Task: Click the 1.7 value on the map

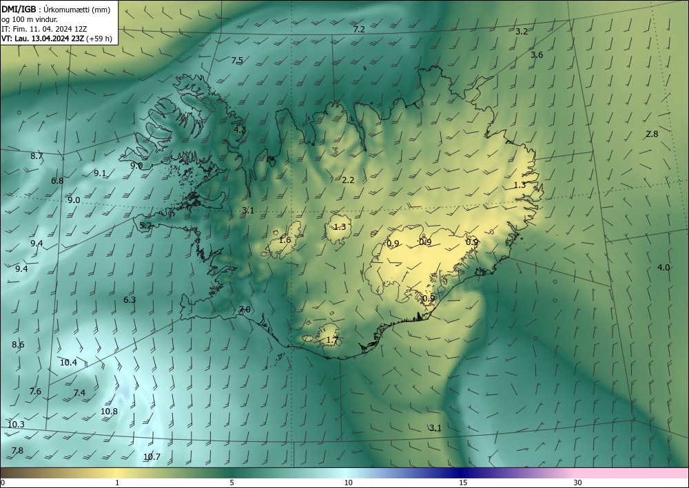Action: (x=332, y=340)
